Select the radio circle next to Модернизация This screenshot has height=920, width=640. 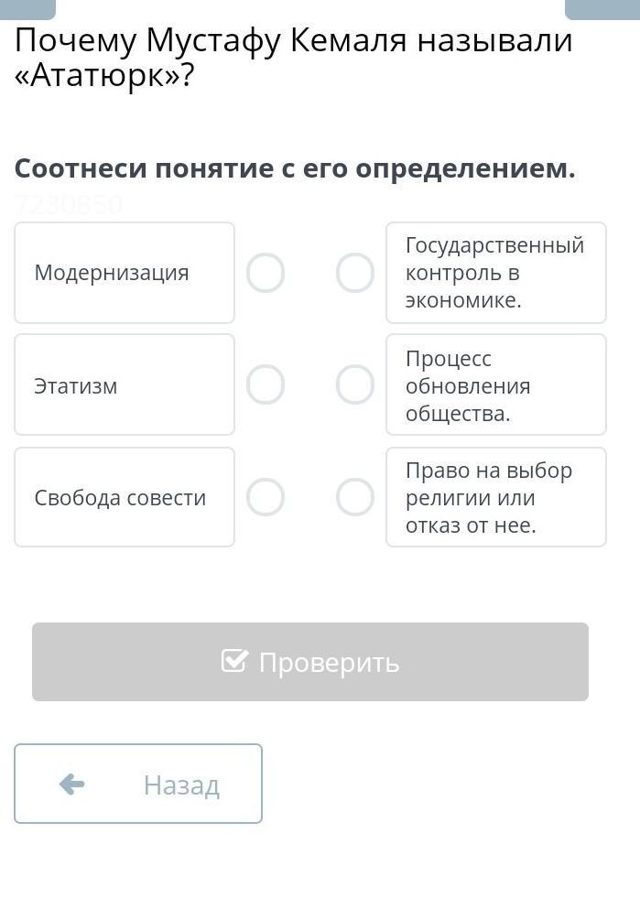tap(266, 273)
